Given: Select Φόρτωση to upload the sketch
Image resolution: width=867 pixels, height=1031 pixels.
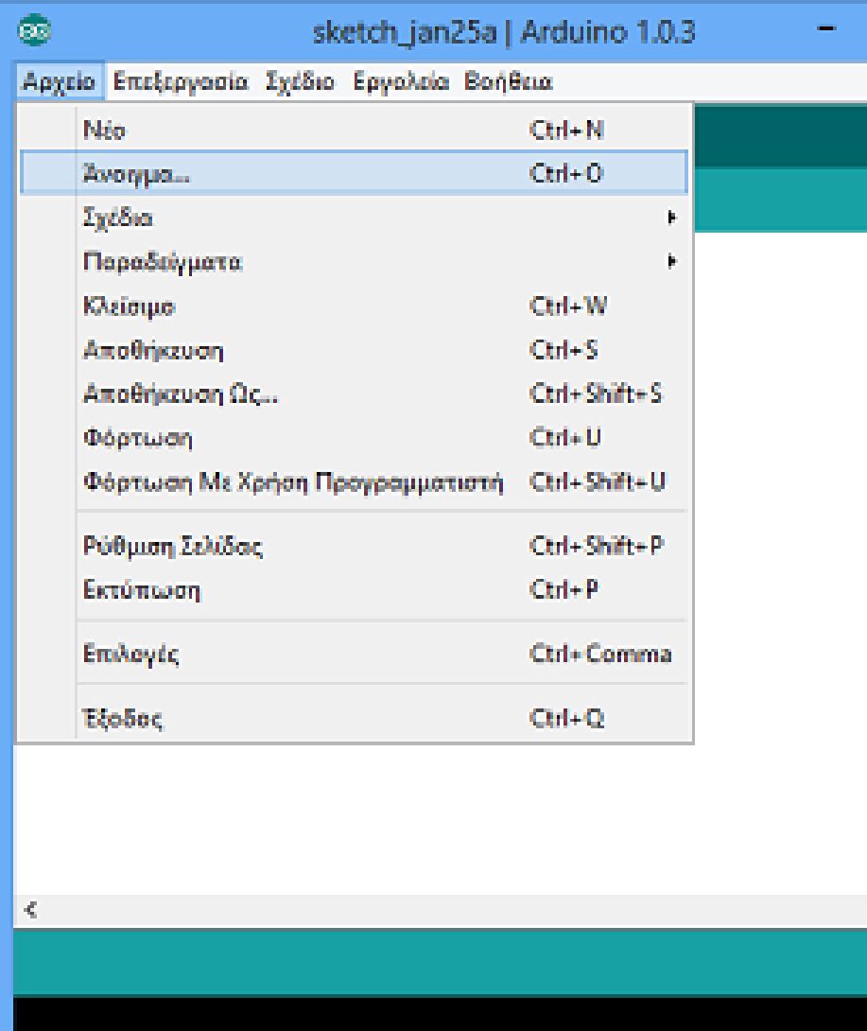Looking at the screenshot, I should 354,438.
